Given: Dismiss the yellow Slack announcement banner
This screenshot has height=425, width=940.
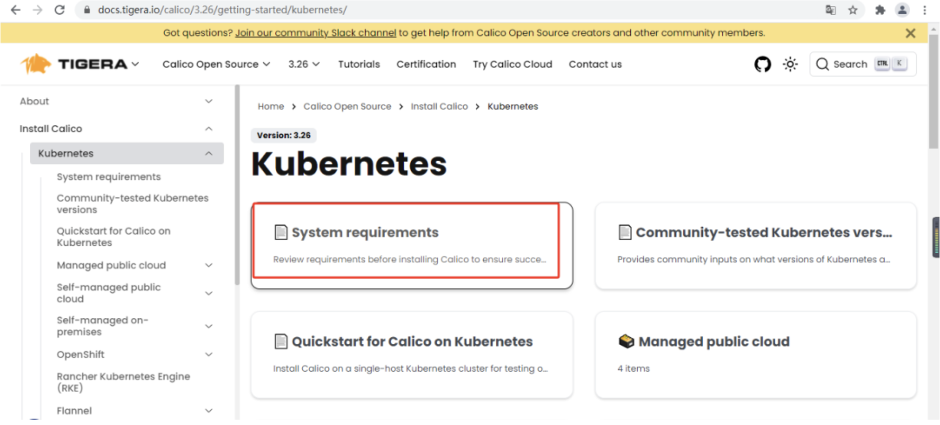Looking at the screenshot, I should (x=910, y=33).
